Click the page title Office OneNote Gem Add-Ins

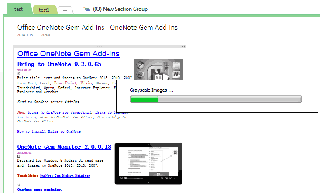97,28
